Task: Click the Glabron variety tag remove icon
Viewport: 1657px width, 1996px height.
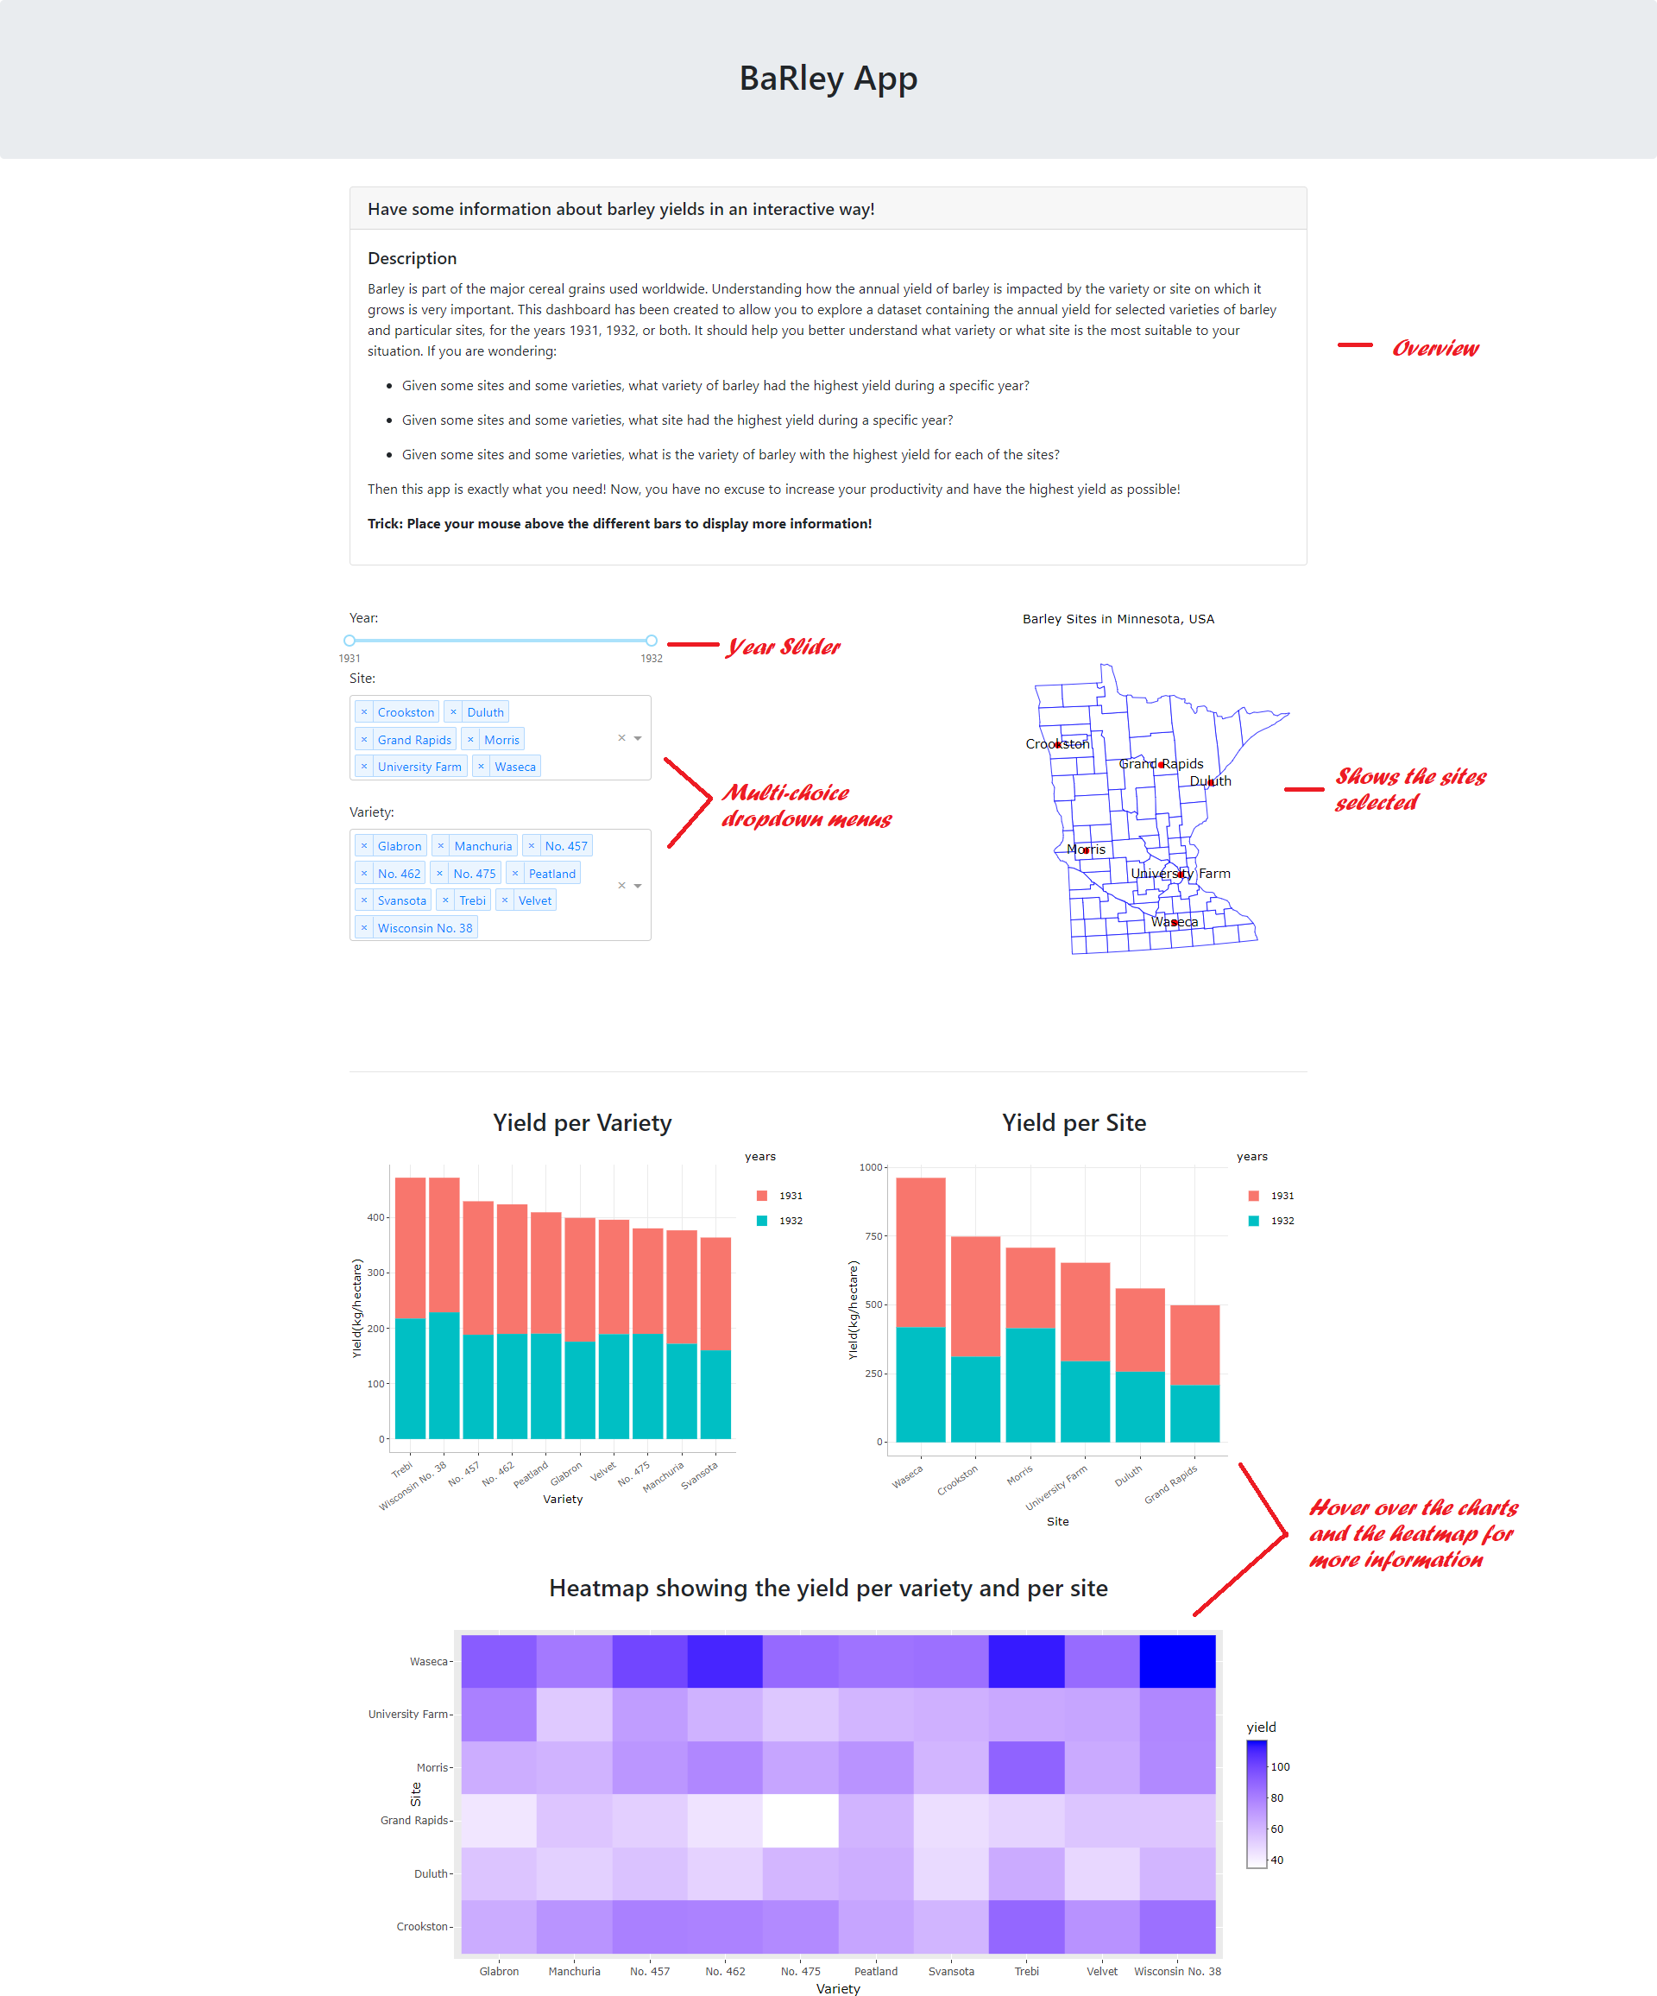Action: coord(364,845)
